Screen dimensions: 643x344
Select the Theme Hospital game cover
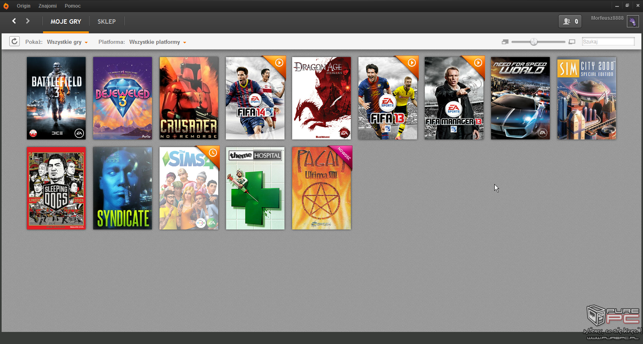coord(255,188)
